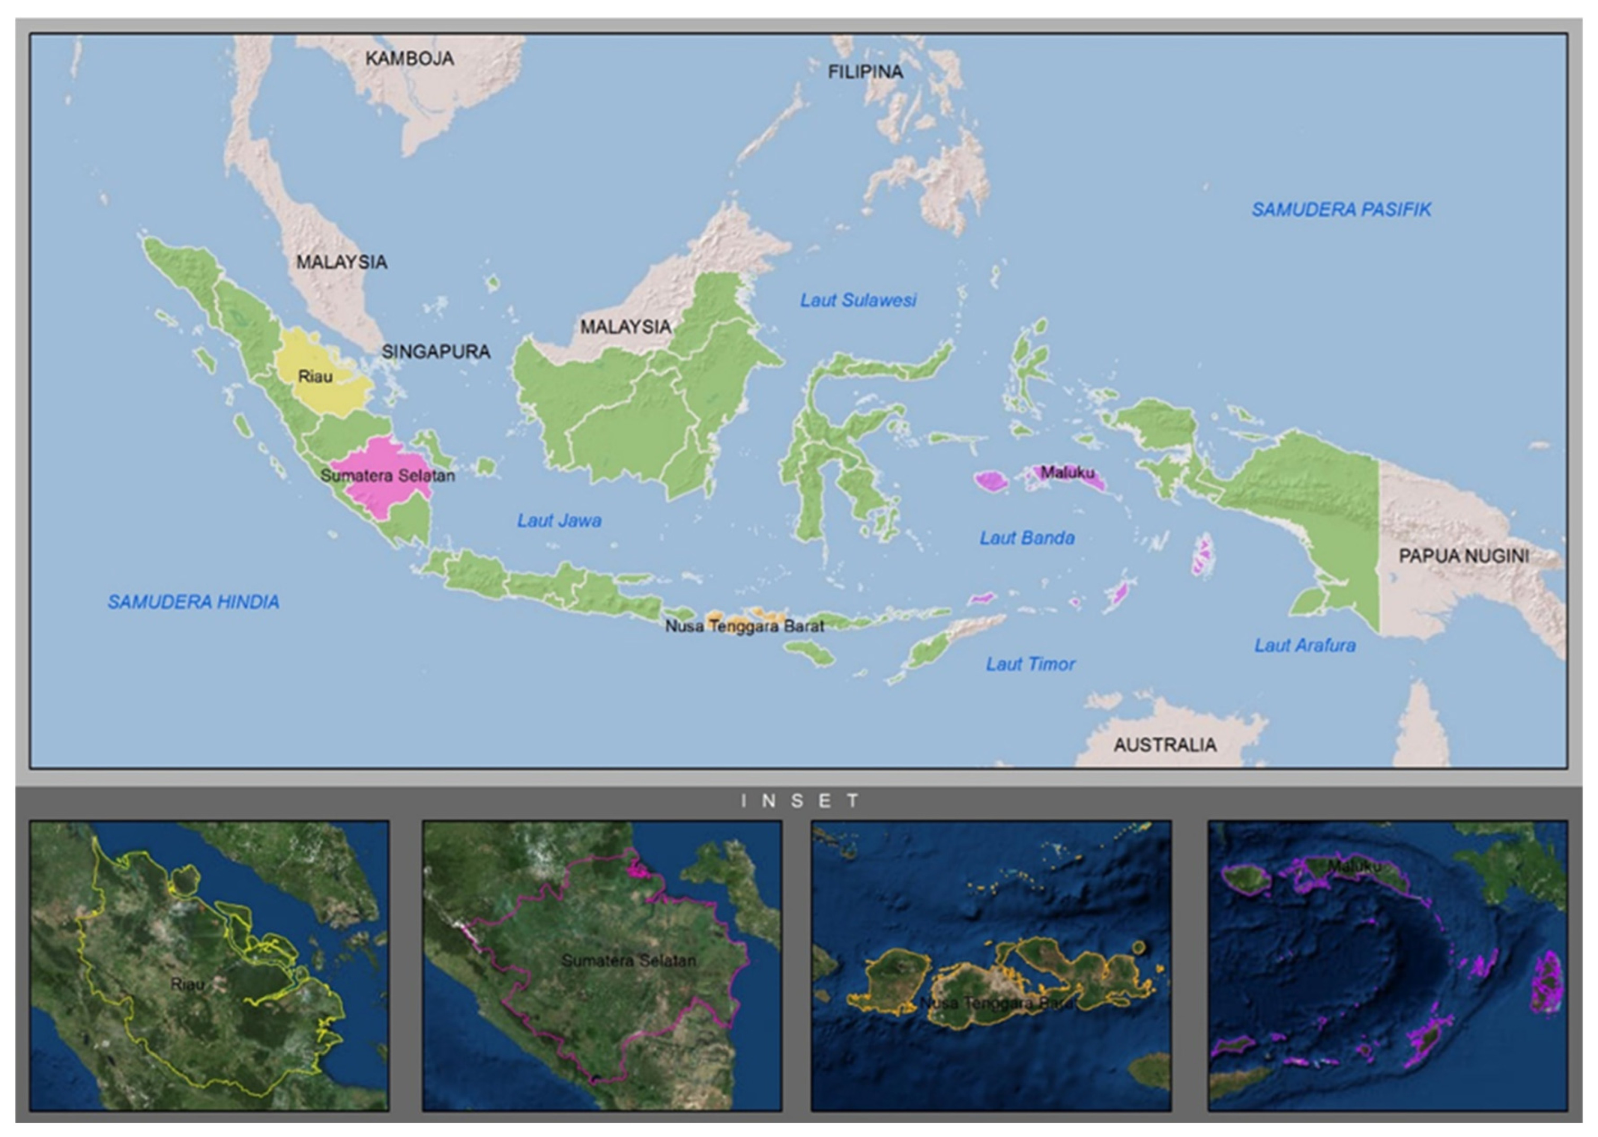
Task: Click the SINGAPURA label
Action: point(436,351)
